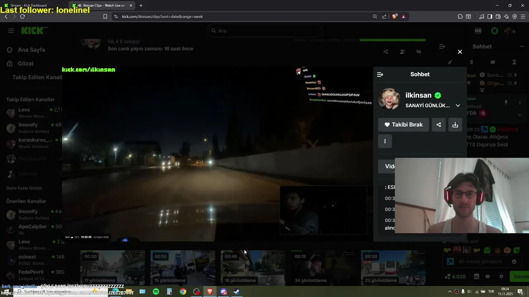Share the page link from the address bar
Image resolution: width=529 pixels, height=297 pixels.
(384, 16)
